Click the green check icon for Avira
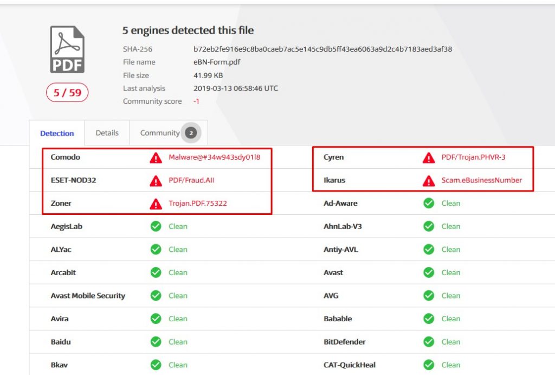555x375 pixels. [x=156, y=319]
